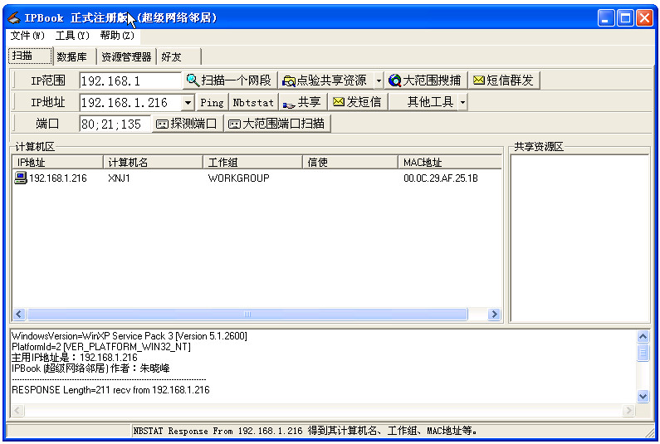Expand the IP地址 combo box dropdown arrow
Image resolution: width=660 pixels, height=444 pixels.
coord(188,102)
